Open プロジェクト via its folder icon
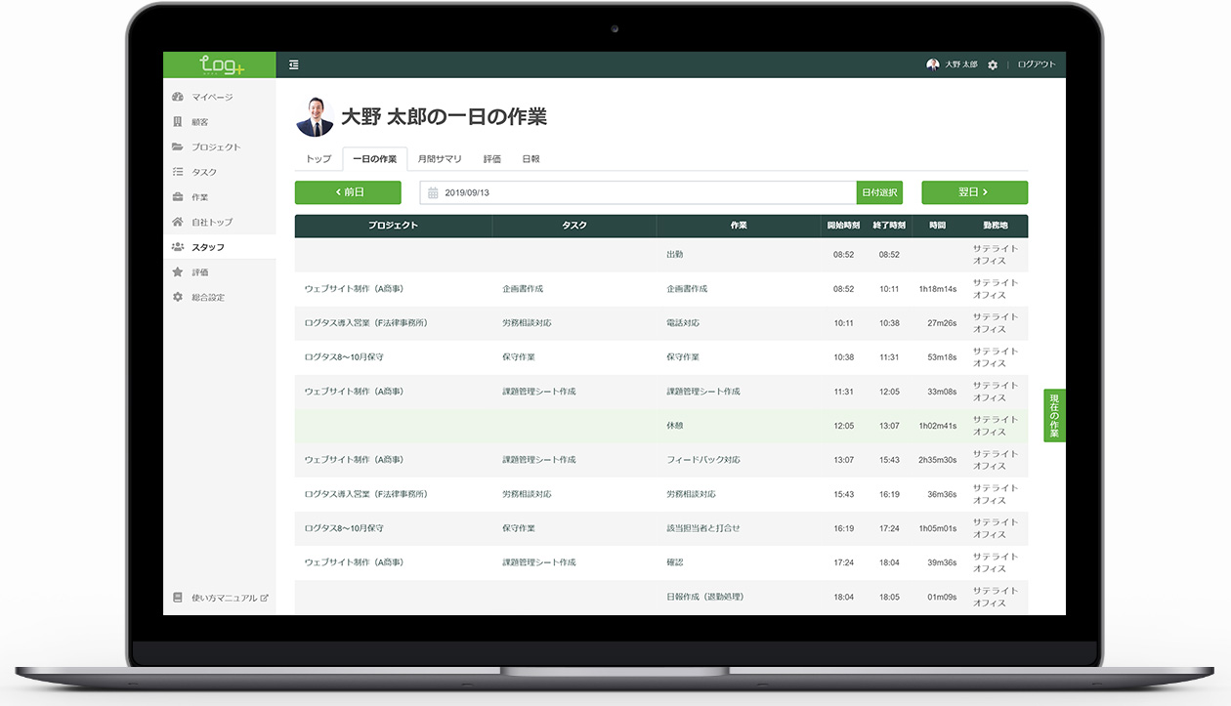Image resolution: width=1231 pixels, height=706 pixels. (x=178, y=146)
